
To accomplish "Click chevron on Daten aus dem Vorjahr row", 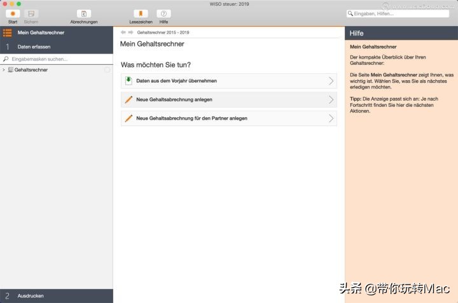I will coord(331,81).
